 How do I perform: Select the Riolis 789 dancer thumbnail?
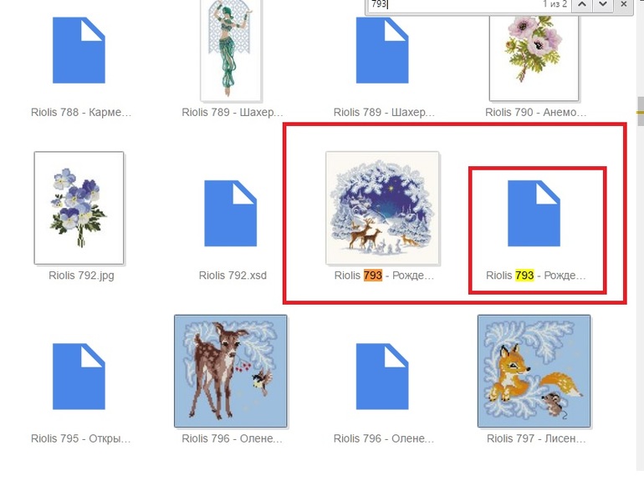click(231, 50)
